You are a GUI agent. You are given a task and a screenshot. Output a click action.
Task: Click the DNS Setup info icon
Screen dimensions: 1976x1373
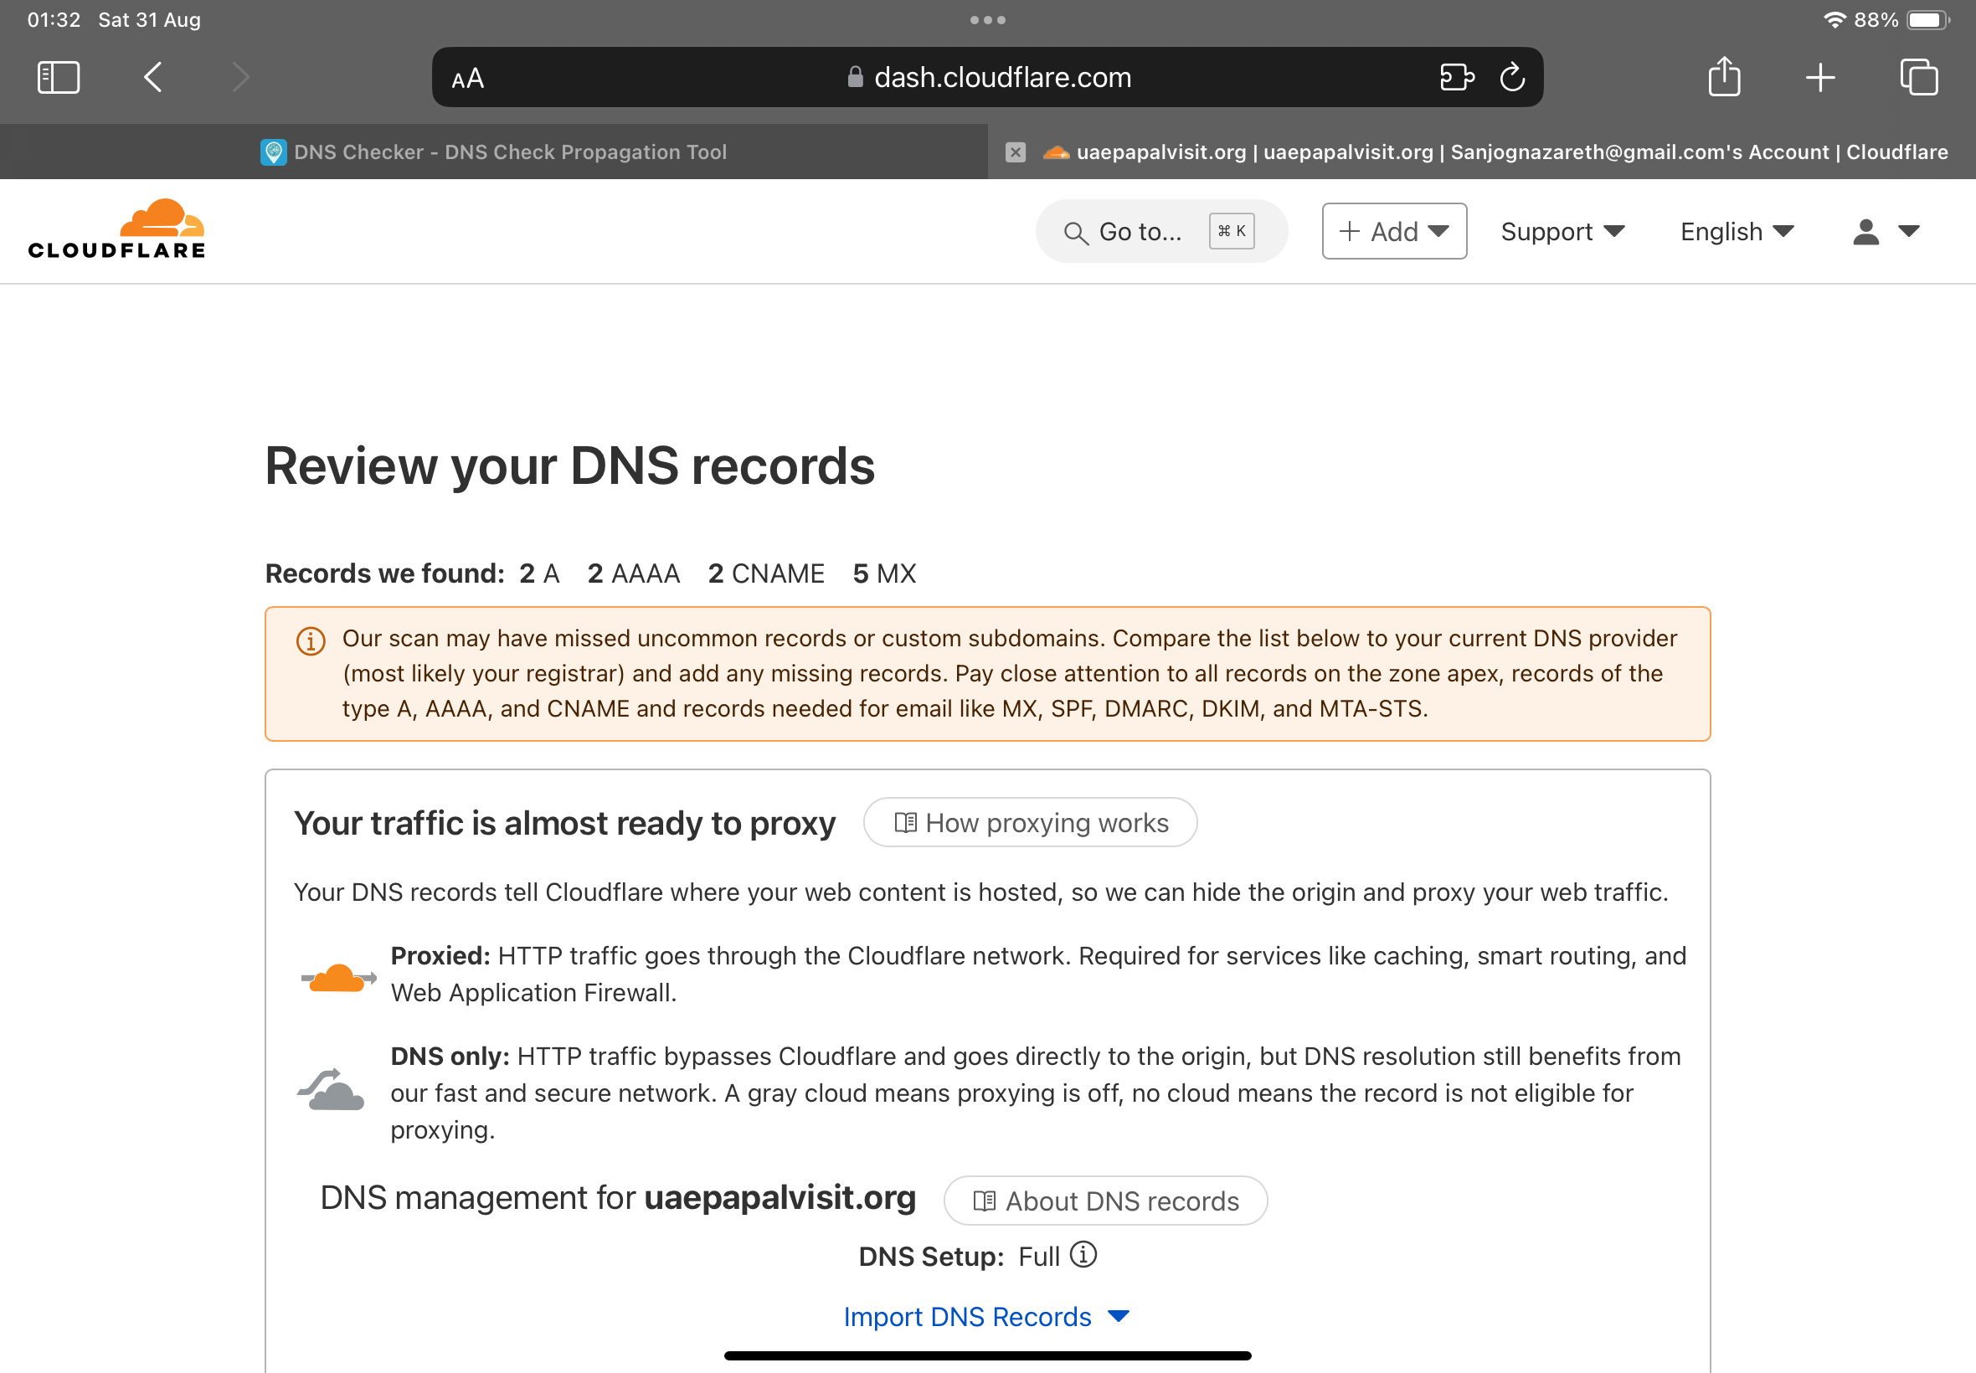tap(1083, 1255)
